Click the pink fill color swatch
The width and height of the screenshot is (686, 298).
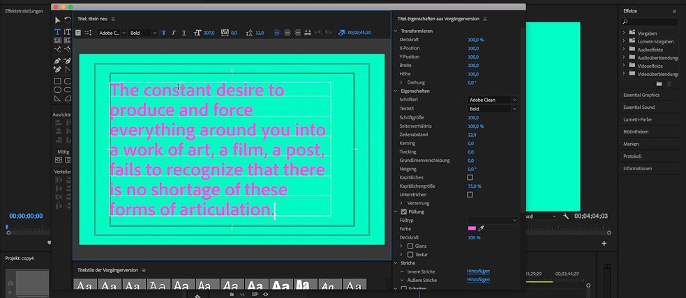(x=472, y=228)
